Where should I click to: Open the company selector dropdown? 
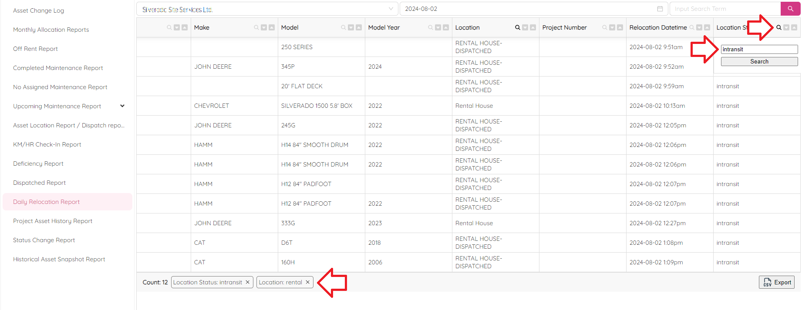click(x=391, y=9)
